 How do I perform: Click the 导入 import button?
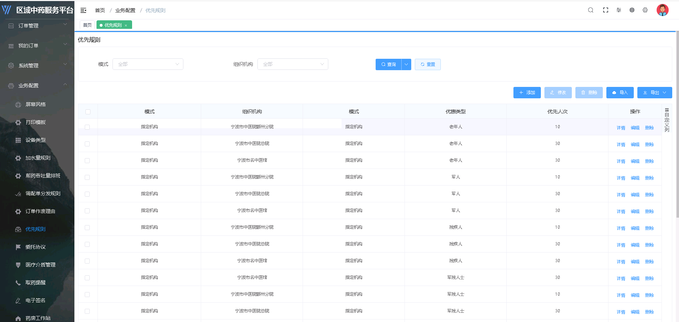pos(620,93)
